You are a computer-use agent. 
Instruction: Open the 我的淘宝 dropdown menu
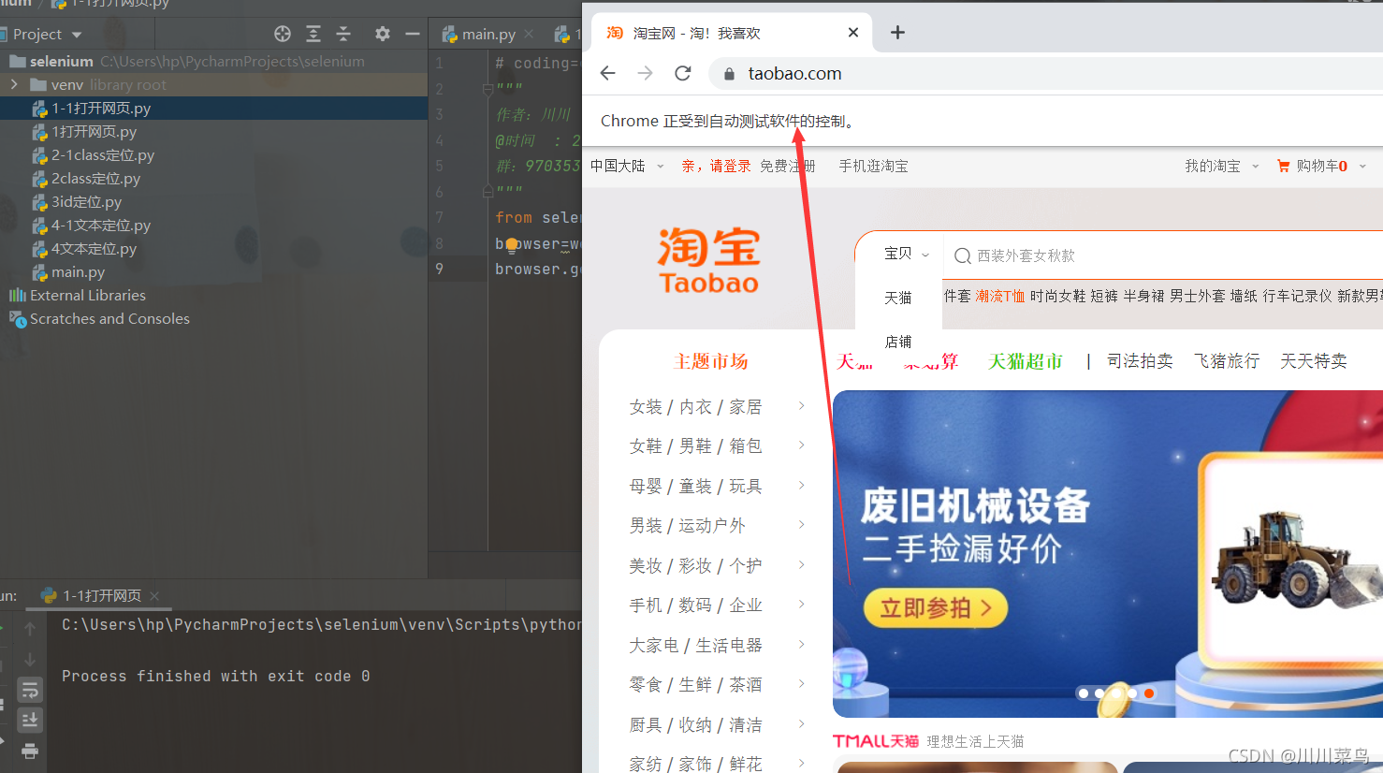click(1222, 166)
